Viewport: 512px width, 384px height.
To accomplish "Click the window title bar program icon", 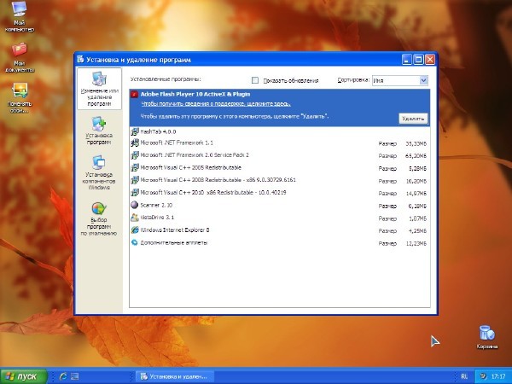I will pyautogui.click(x=80, y=60).
